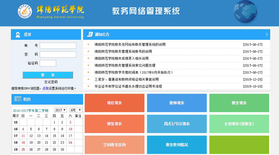Click the 密码 password input field
The image size is (279, 155).
pos(58,54)
